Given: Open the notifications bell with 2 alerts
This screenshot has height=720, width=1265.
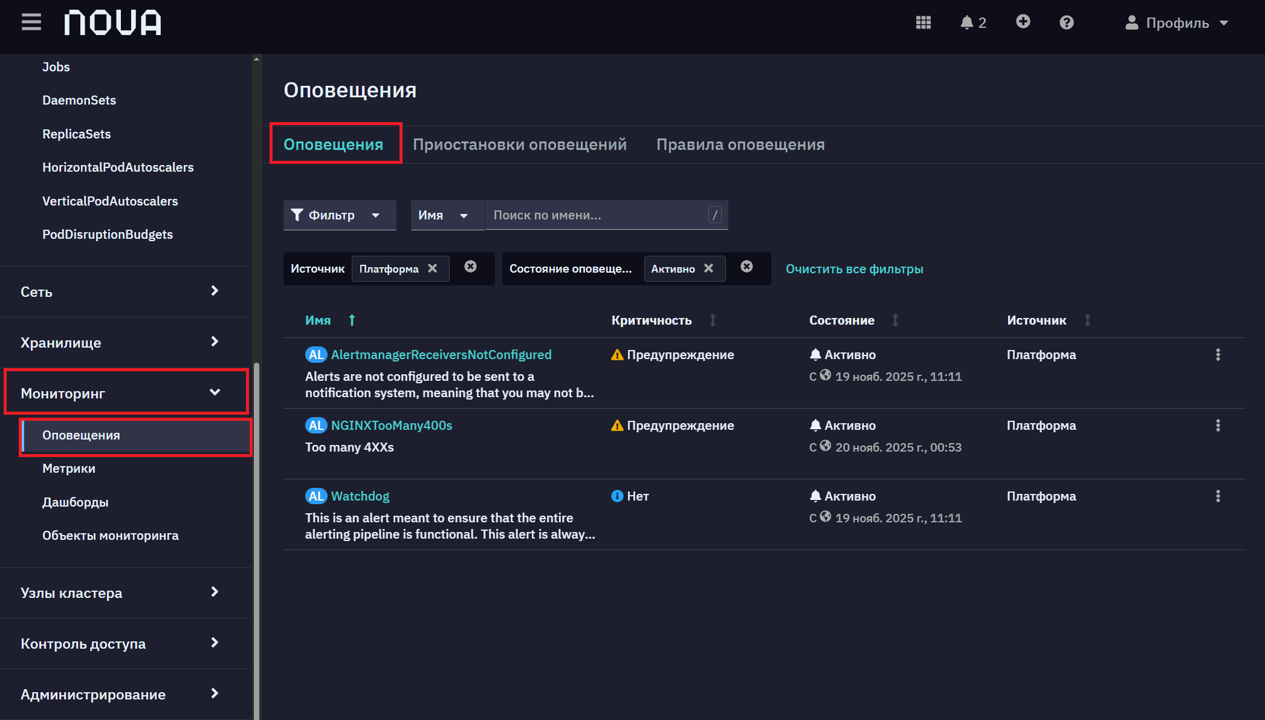Looking at the screenshot, I should coord(973,22).
